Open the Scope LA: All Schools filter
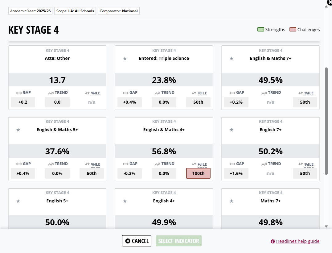This screenshot has width=332, height=253. (x=75, y=11)
